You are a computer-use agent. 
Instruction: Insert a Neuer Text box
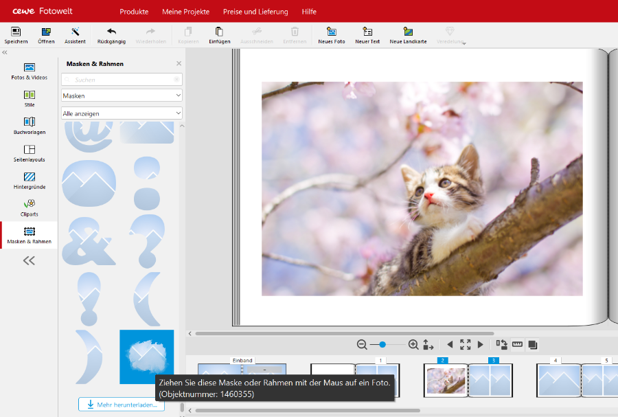click(367, 32)
